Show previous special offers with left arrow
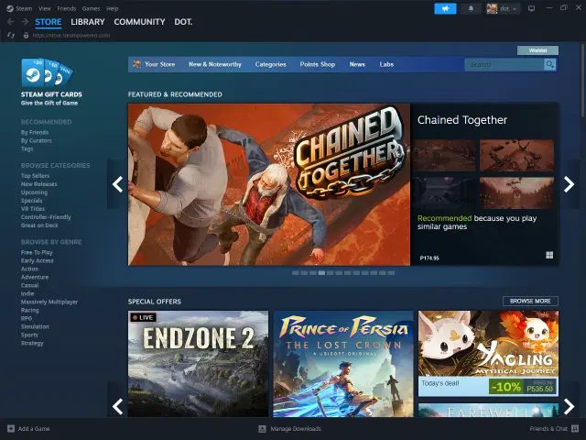The height and width of the screenshot is (440, 586). [117, 406]
